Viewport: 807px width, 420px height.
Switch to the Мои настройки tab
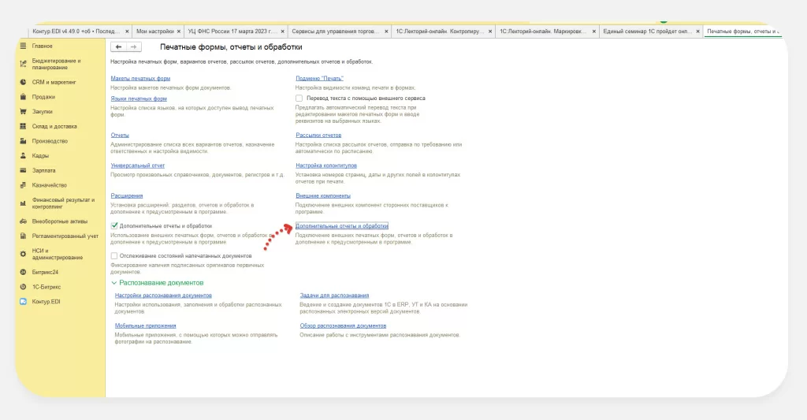pos(155,32)
